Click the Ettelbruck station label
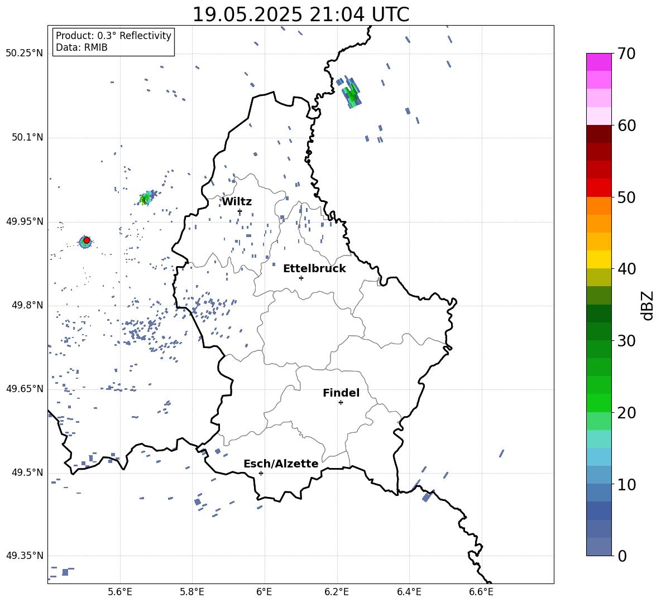This screenshot has width=661, height=603. pyautogui.click(x=314, y=269)
